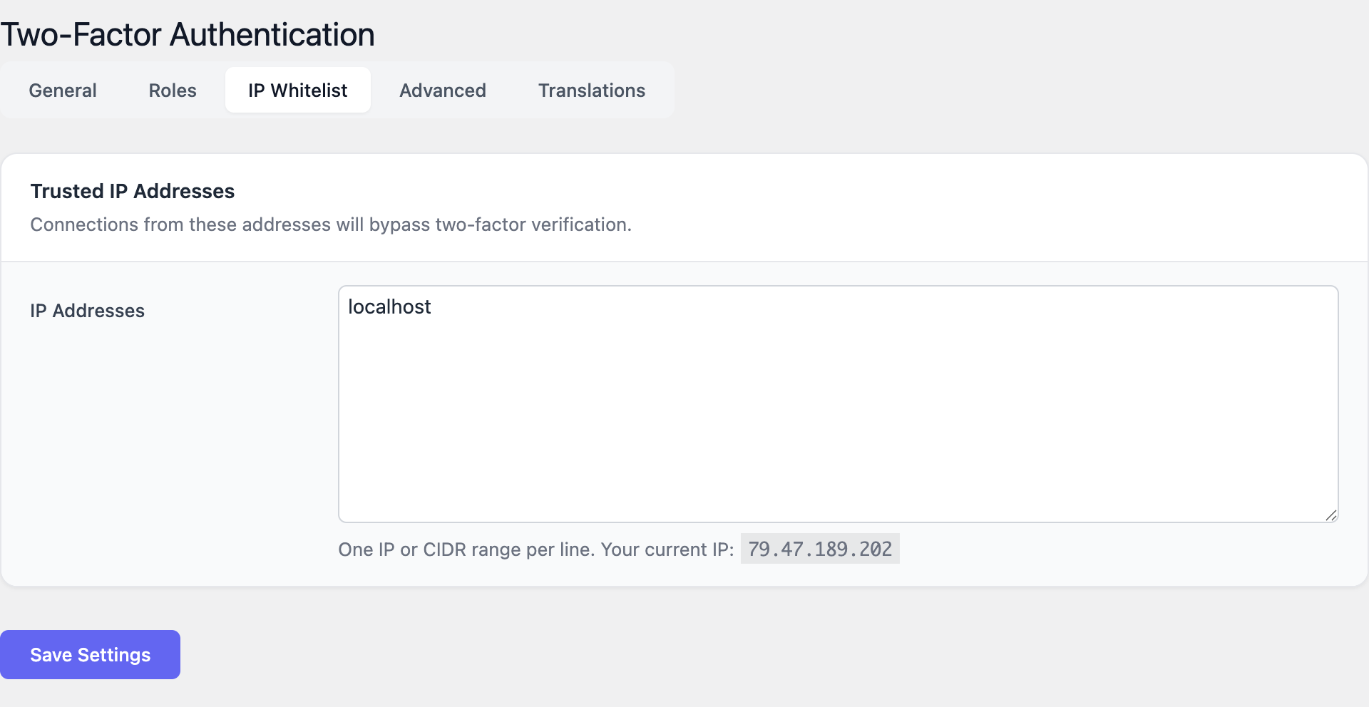The image size is (1369, 707).
Task: Click the word 'bypass' in the description
Action: (399, 225)
